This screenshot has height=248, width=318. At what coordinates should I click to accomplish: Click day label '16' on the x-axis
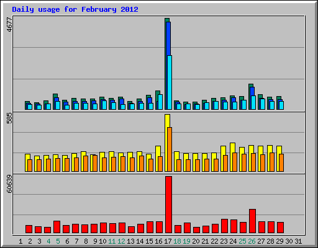point(158,241)
